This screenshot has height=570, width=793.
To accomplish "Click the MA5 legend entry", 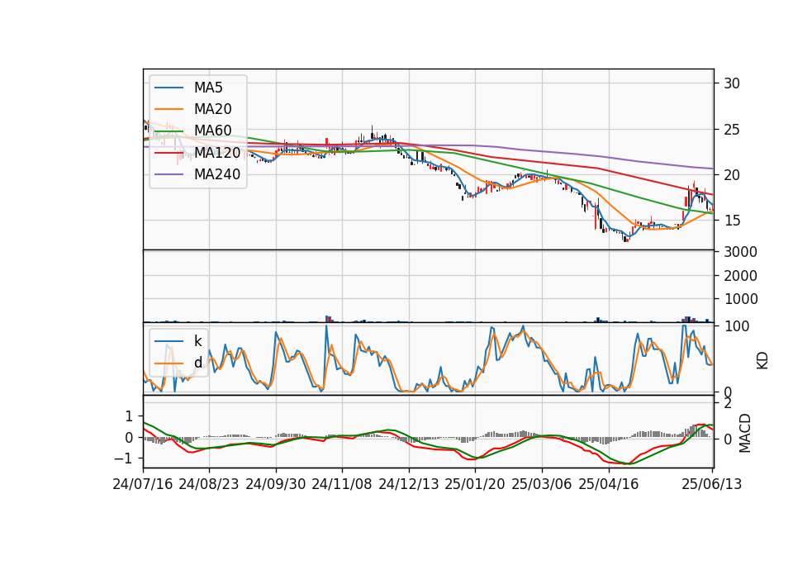I will click(x=188, y=88).
